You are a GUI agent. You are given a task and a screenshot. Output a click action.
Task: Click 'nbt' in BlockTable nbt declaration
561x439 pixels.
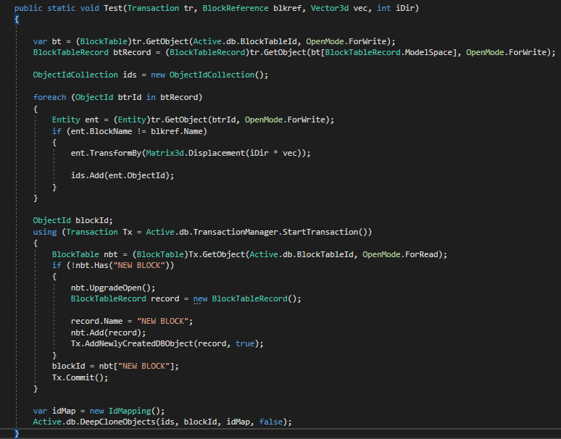[111, 254]
